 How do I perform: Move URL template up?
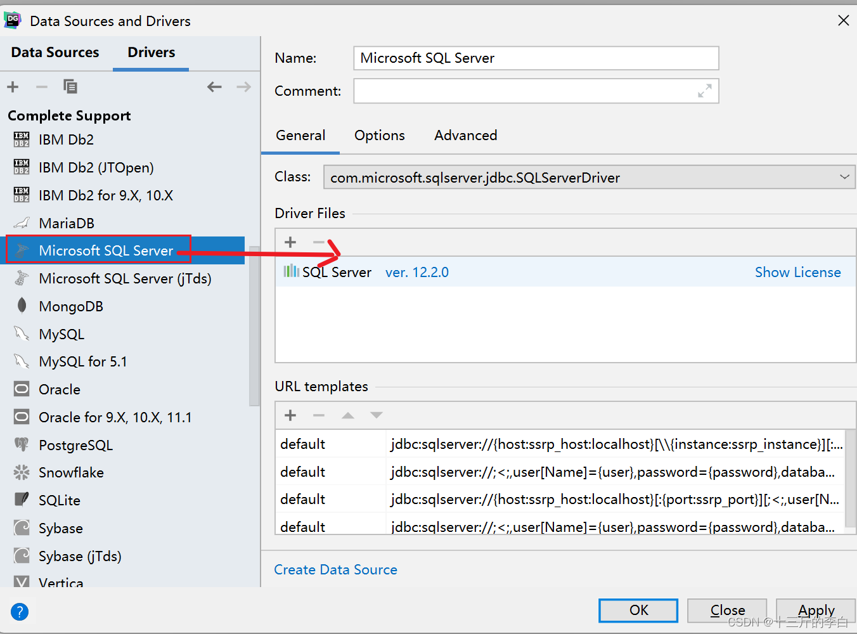pyautogui.click(x=347, y=415)
